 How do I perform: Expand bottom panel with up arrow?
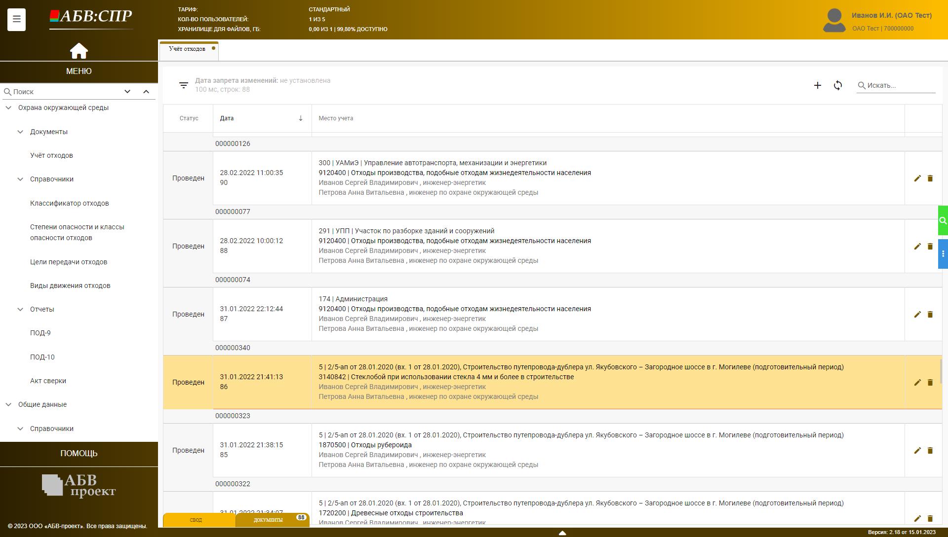[562, 533]
